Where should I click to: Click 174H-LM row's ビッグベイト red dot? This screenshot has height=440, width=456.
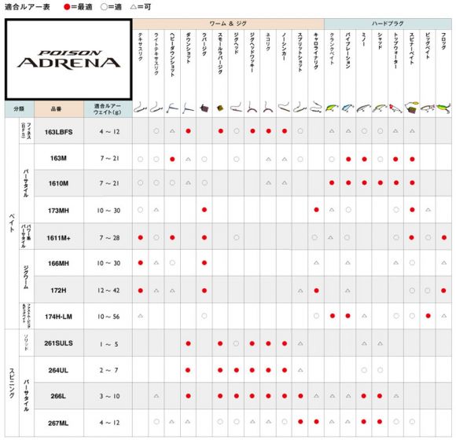[428, 316]
